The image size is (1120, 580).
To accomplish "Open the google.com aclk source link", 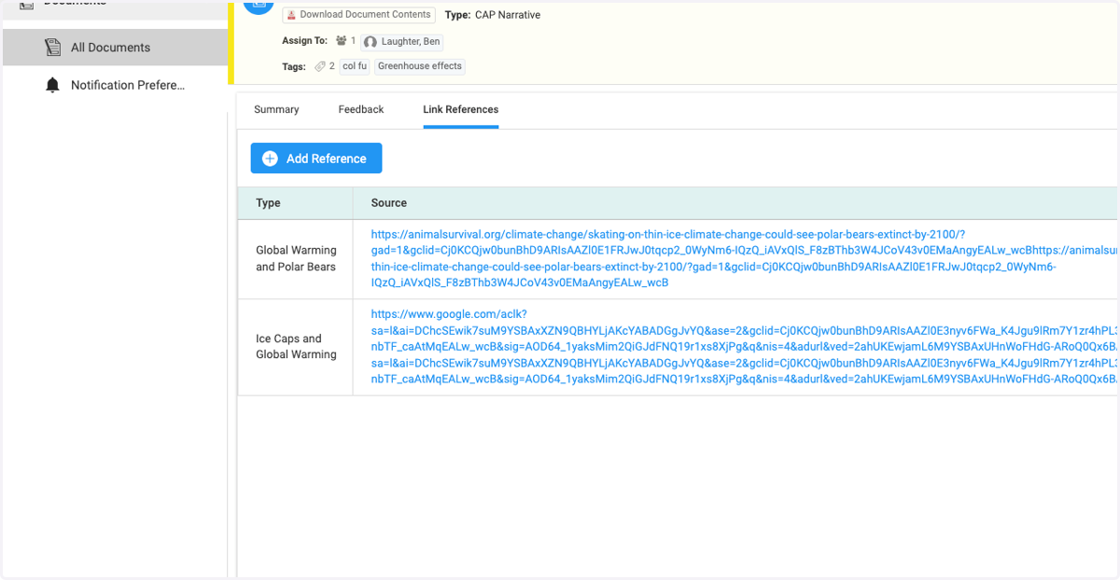I will pyautogui.click(x=743, y=346).
